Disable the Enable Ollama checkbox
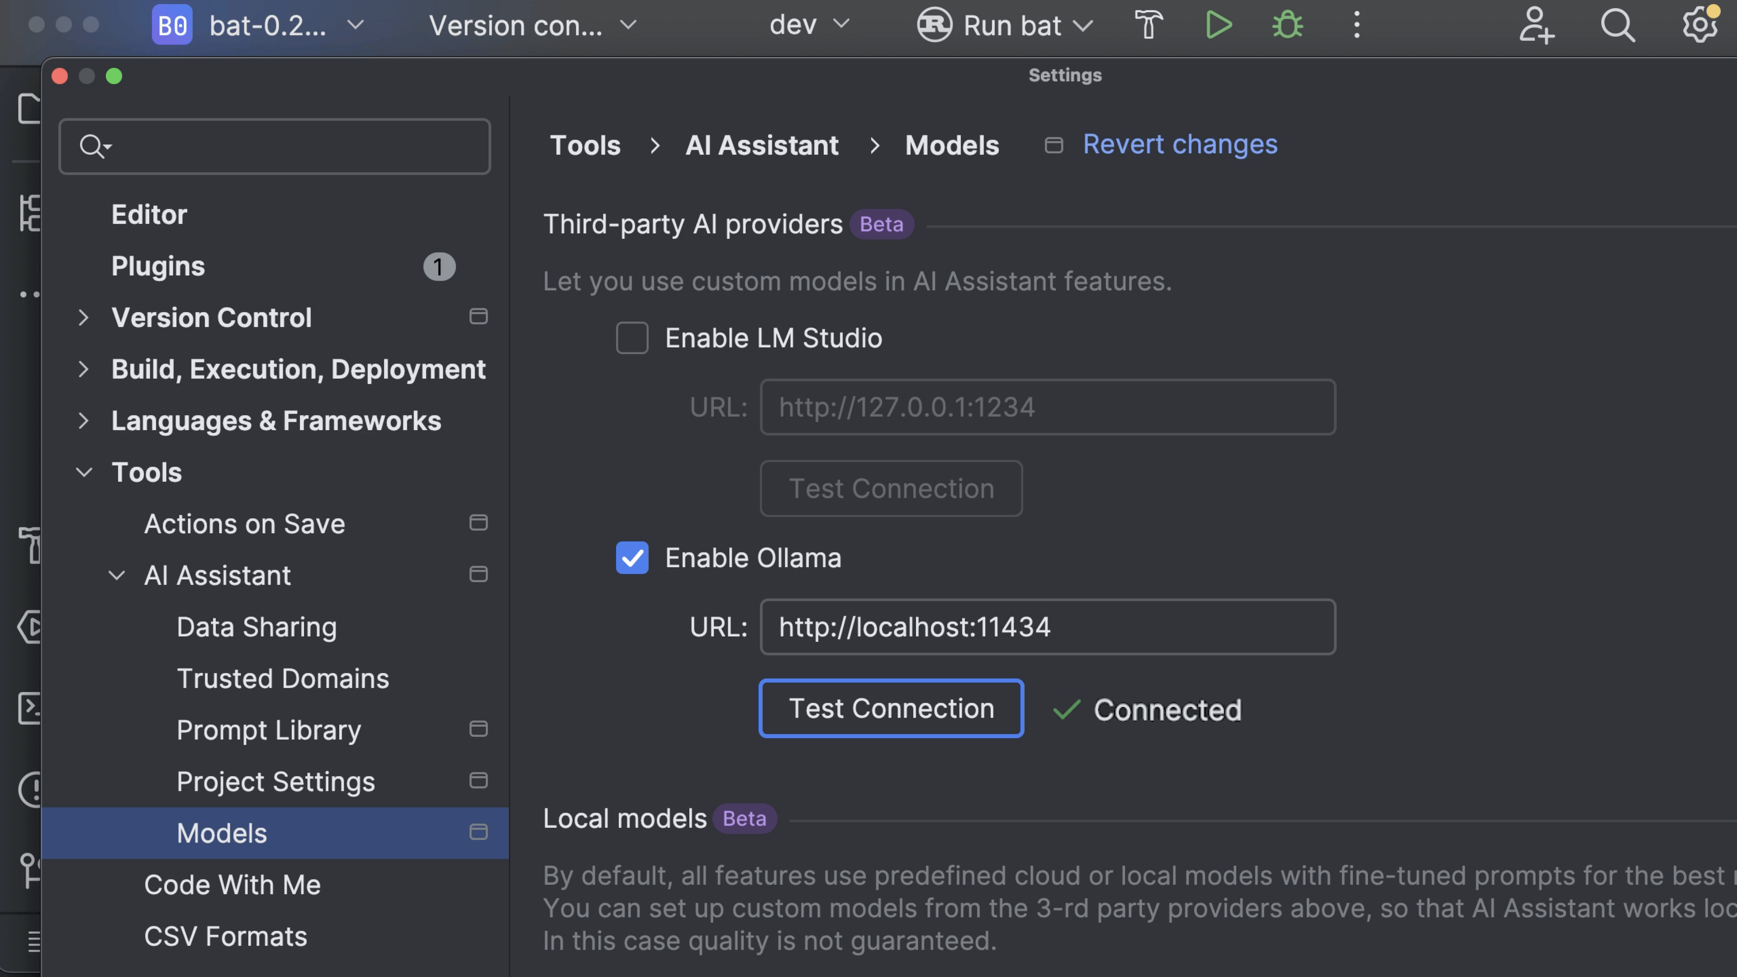The image size is (1737, 977). [632, 558]
